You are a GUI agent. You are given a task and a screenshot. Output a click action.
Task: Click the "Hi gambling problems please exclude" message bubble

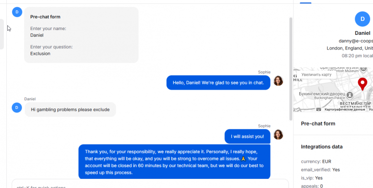coord(70,110)
